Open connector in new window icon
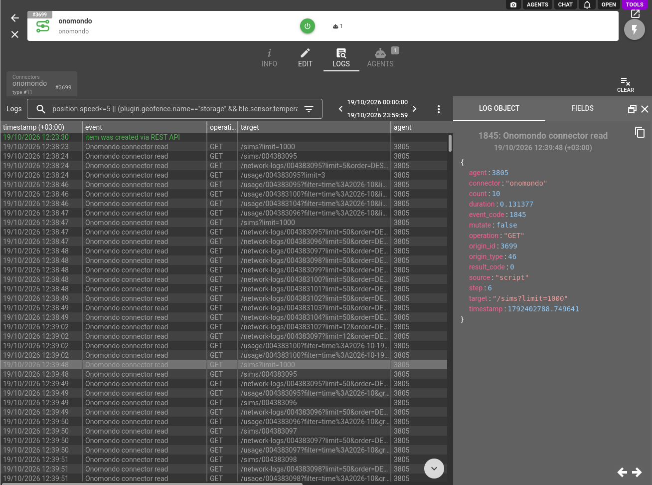Image resolution: width=652 pixels, height=485 pixels. pyautogui.click(x=635, y=14)
